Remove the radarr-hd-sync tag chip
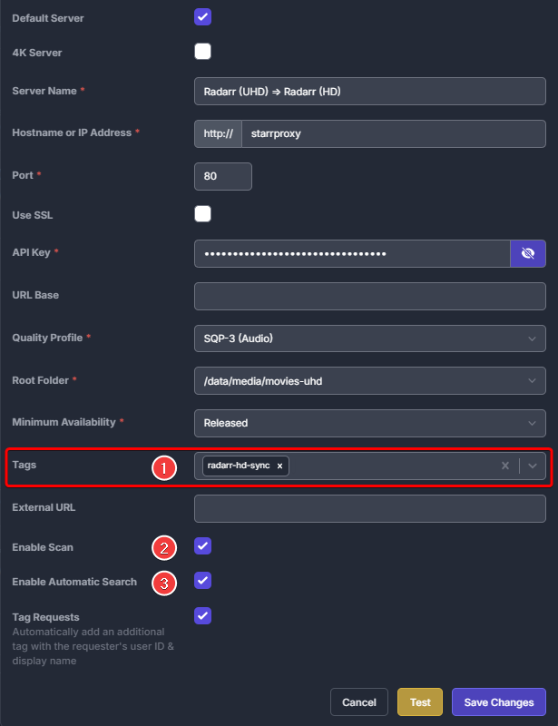558x726 pixels. (279, 466)
